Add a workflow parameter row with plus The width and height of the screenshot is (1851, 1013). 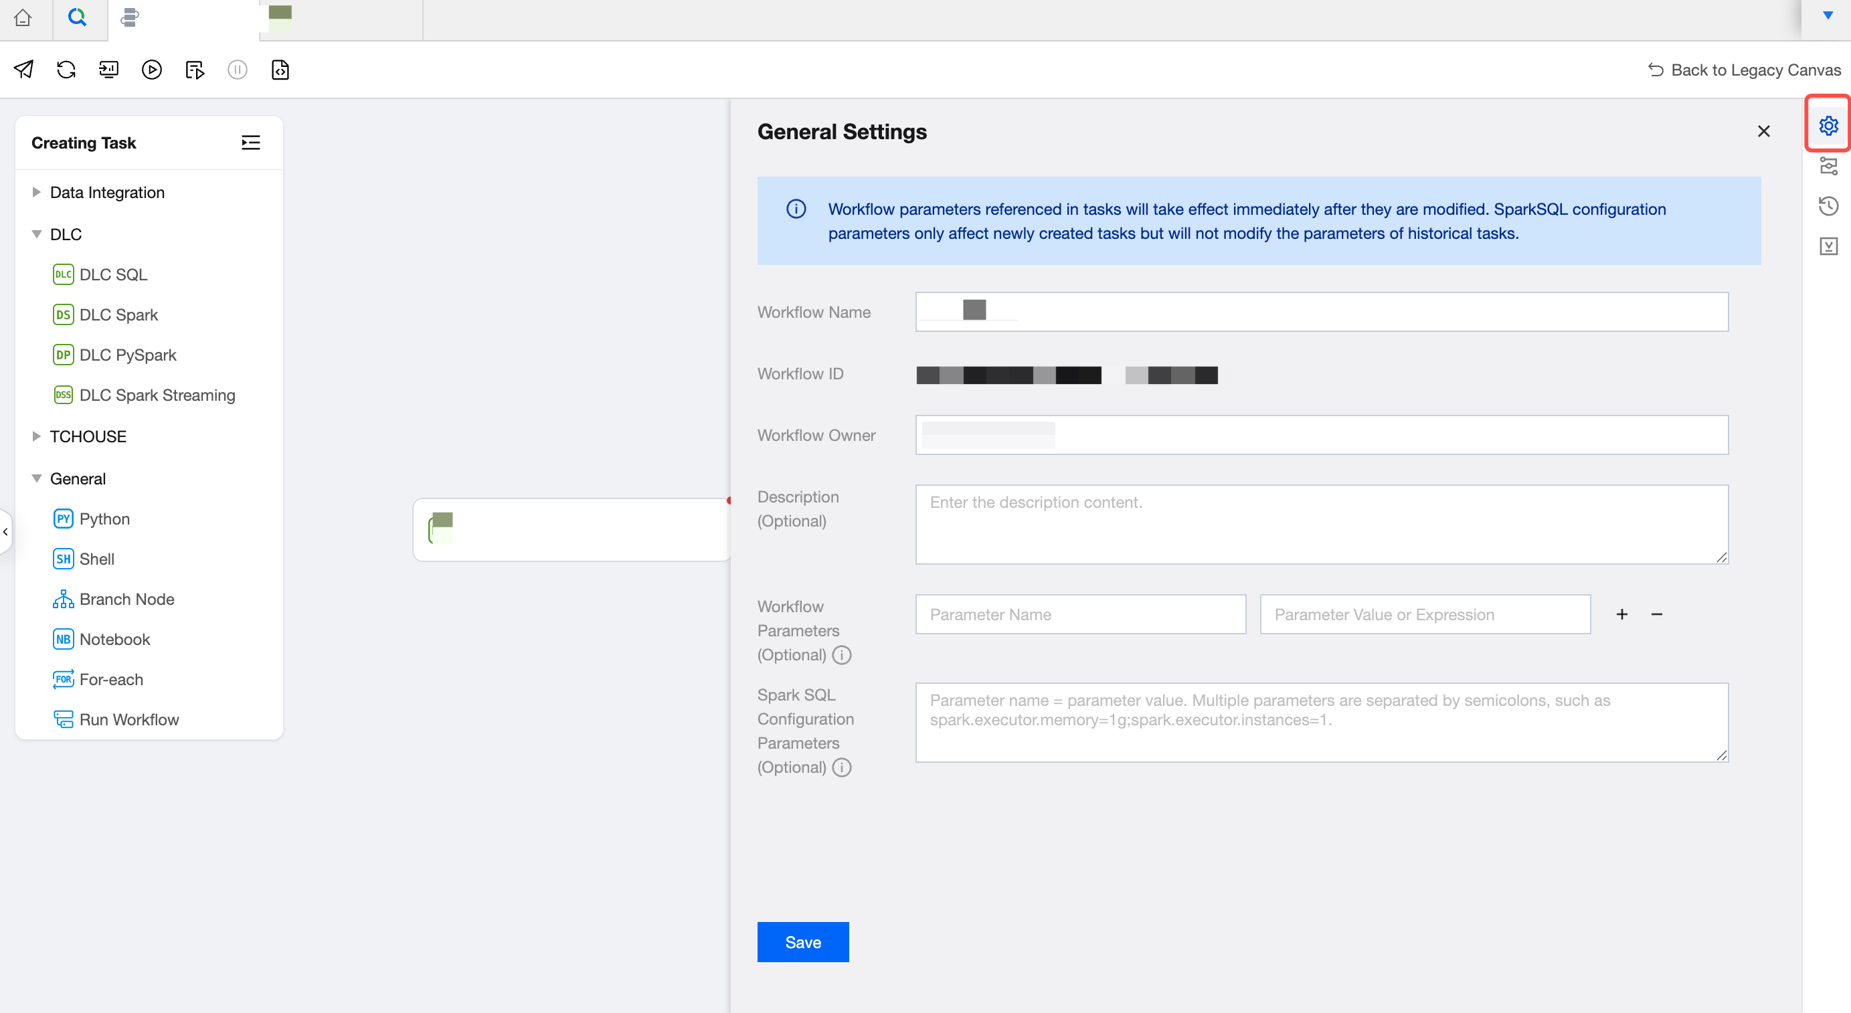[1621, 614]
